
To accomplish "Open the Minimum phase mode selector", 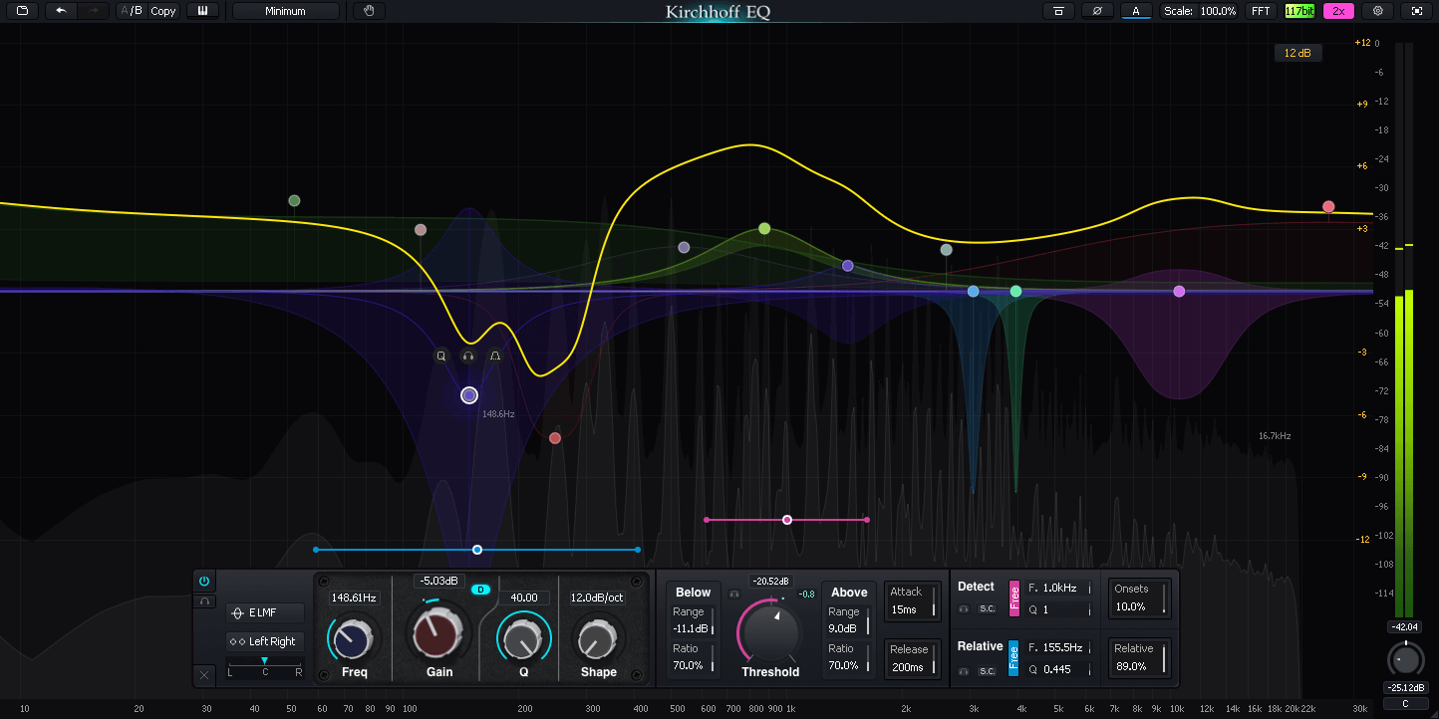I will click(x=285, y=11).
